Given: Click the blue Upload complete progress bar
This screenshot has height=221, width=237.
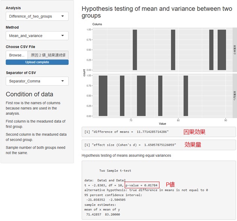Looking at the screenshot, I should click(x=37, y=62).
